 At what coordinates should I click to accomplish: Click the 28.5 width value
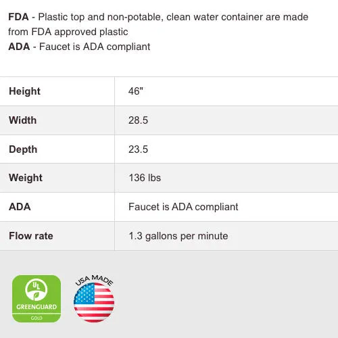click(x=138, y=120)
